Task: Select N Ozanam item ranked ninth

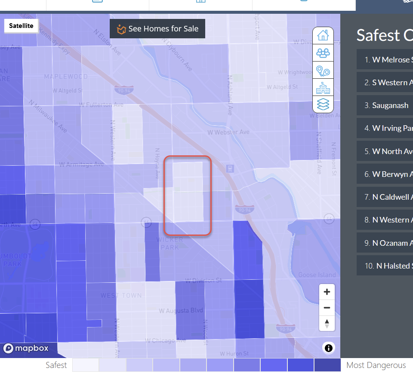Action: click(x=385, y=243)
